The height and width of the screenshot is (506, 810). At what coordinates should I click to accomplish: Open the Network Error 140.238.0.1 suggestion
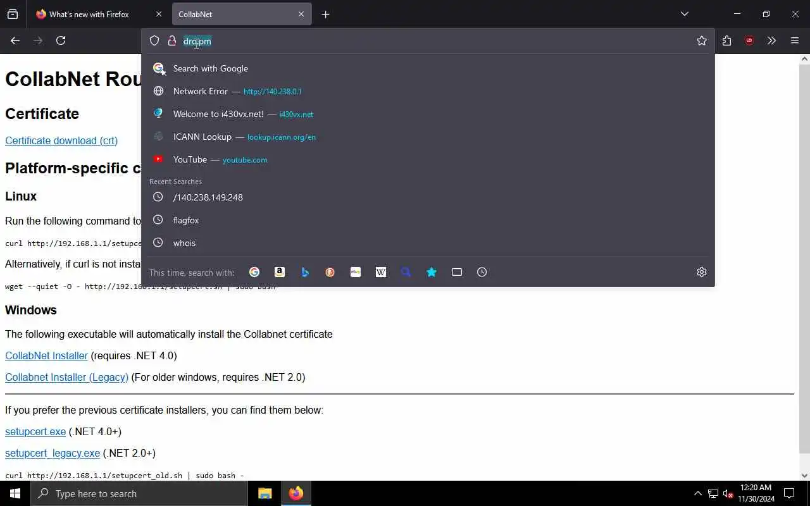(x=428, y=91)
